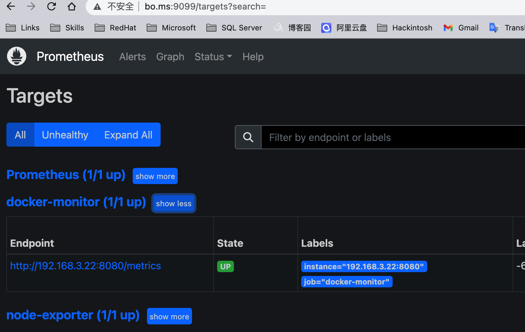Open the 192.168.3.22:8080/metrics endpoint link
Viewport: 525px width, 332px height.
point(85,266)
